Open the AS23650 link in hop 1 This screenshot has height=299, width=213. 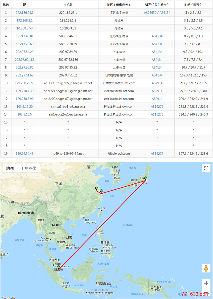tap(150, 13)
